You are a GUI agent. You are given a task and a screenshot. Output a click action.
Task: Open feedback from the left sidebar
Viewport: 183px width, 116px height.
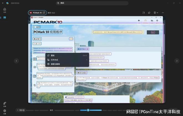coord(5,104)
